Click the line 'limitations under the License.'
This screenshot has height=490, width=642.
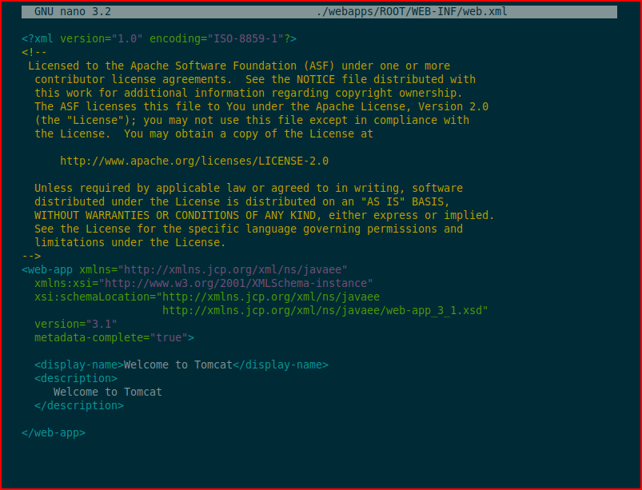click(130, 242)
